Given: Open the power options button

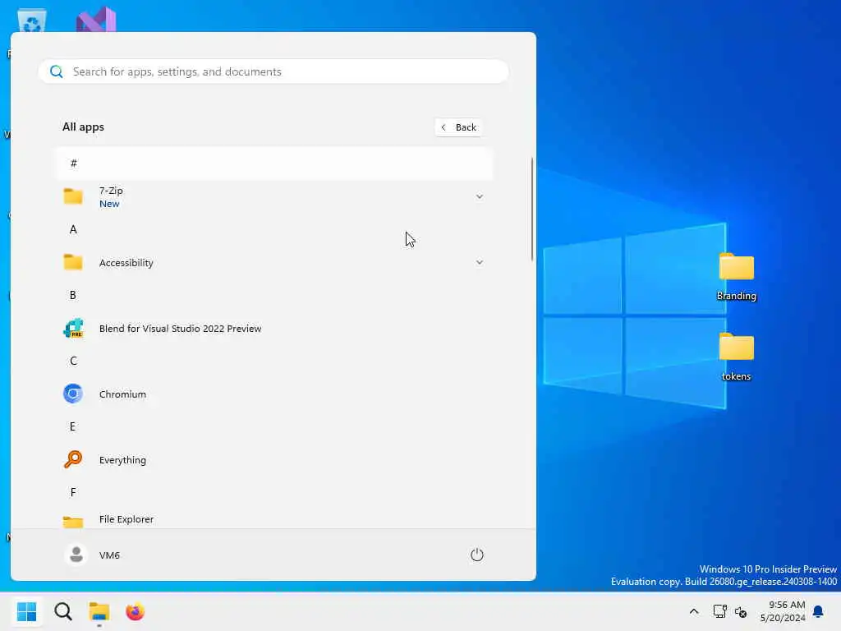Looking at the screenshot, I should (x=477, y=555).
